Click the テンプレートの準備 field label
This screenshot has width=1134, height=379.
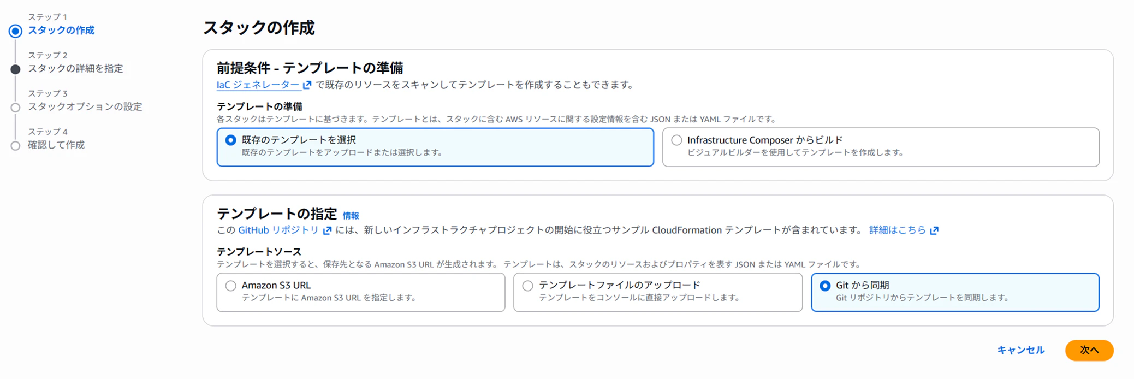pyautogui.click(x=259, y=106)
